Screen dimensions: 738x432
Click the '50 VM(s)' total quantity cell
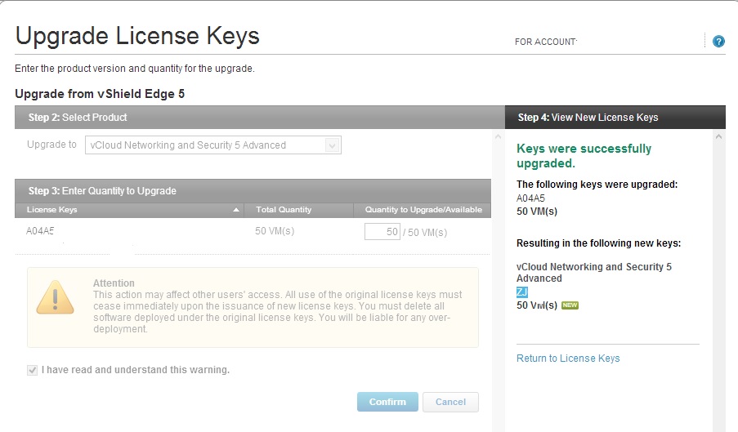click(275, 231)
